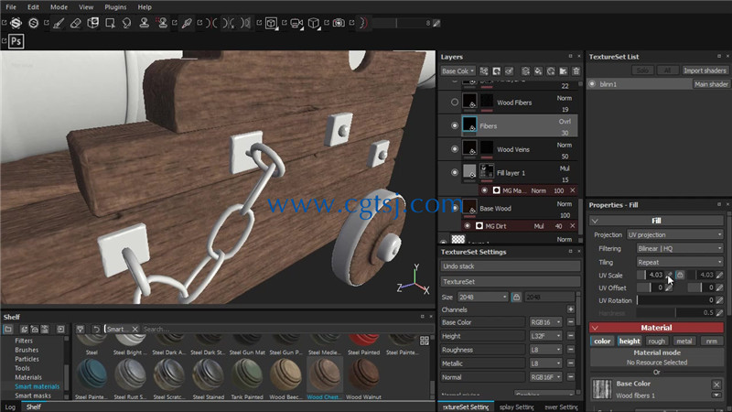Open the Base Col channel dropdown in Layers
Screen dimensions: 732x412
(x=458, y=71)
